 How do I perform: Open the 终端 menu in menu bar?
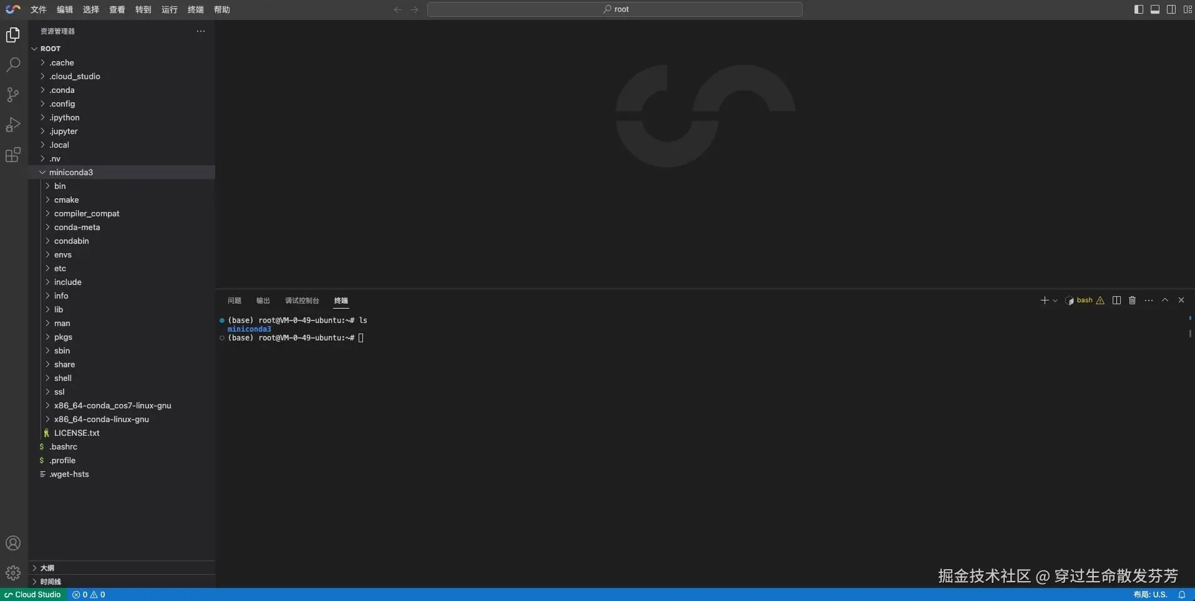point(196,9)
